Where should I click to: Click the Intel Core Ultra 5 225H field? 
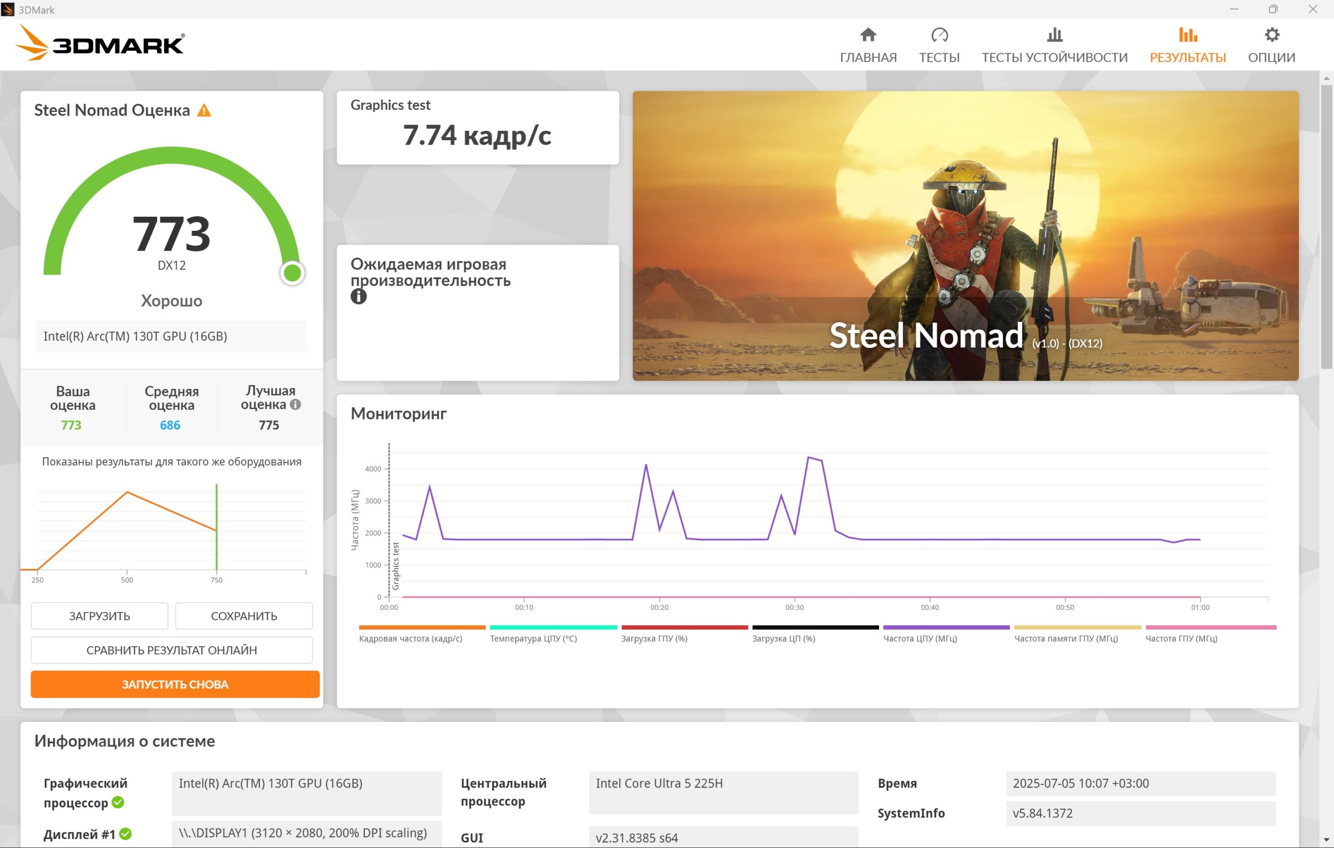[723, 793]
